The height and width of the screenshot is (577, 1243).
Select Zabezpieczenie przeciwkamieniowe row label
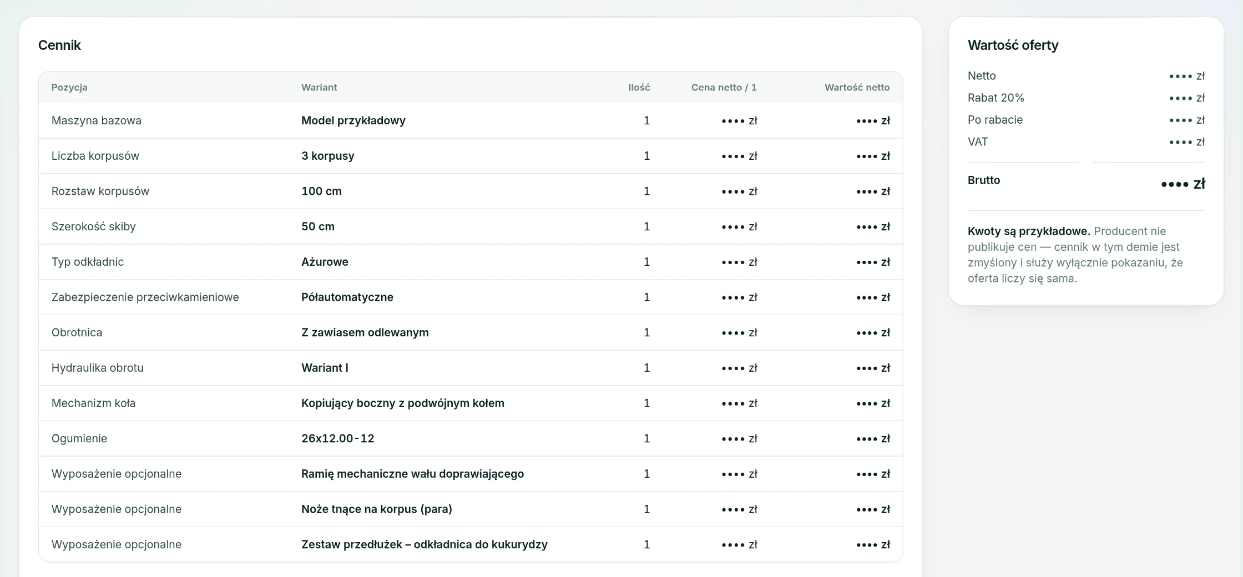pyautogui.click(x=145, y=297)
